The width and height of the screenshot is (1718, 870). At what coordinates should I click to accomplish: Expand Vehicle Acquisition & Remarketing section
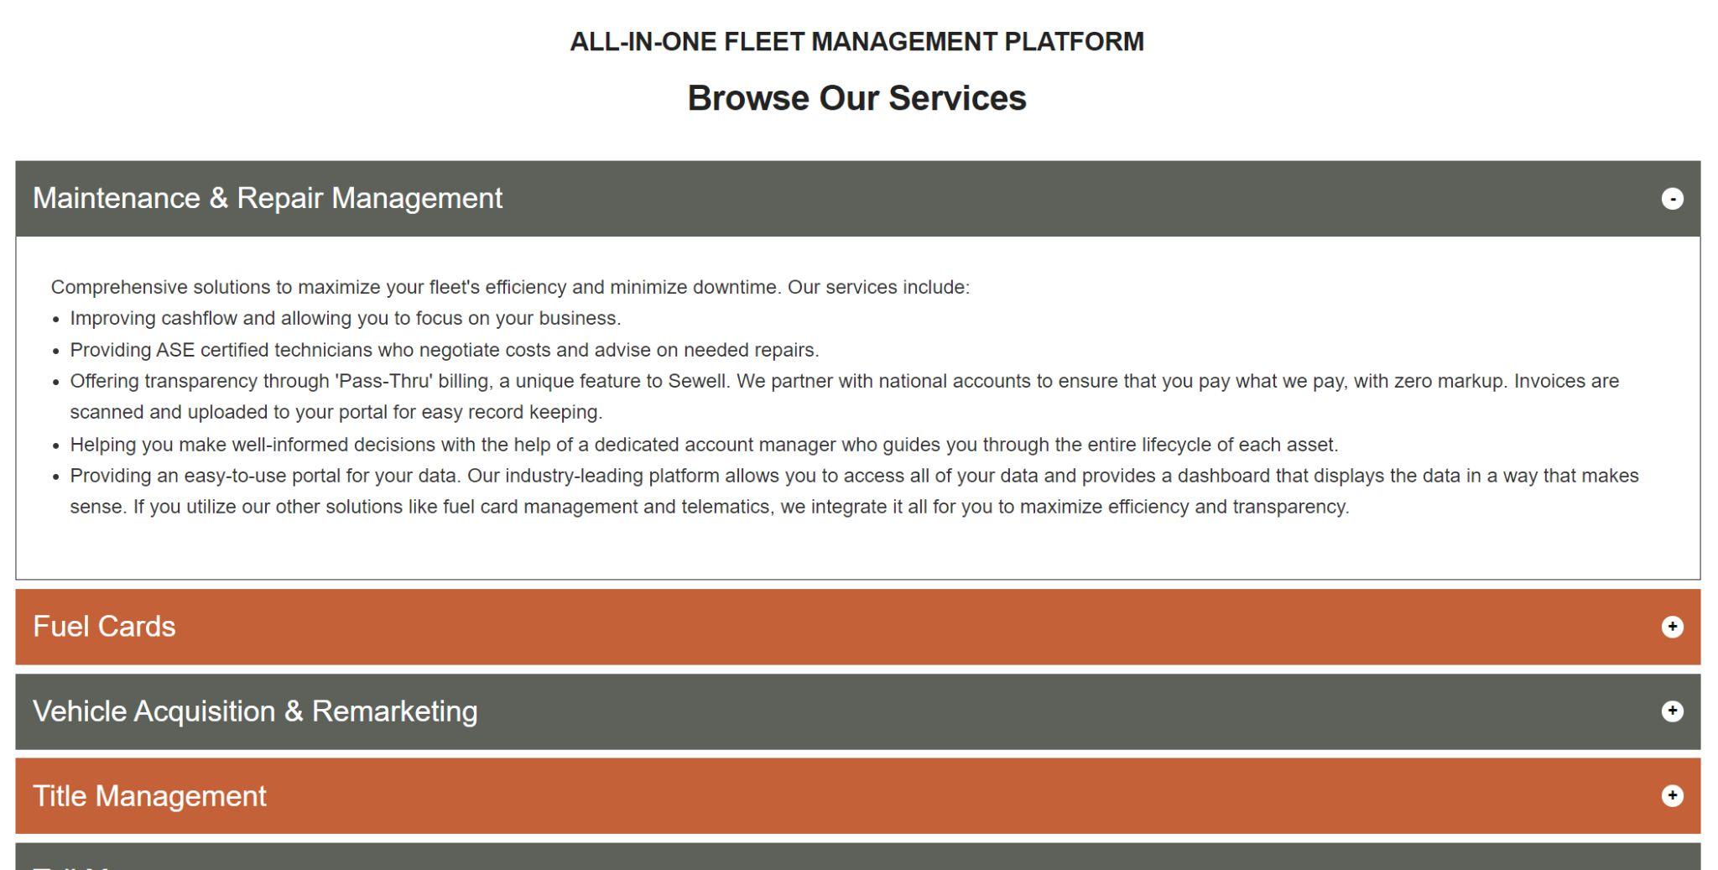(839, 711)
